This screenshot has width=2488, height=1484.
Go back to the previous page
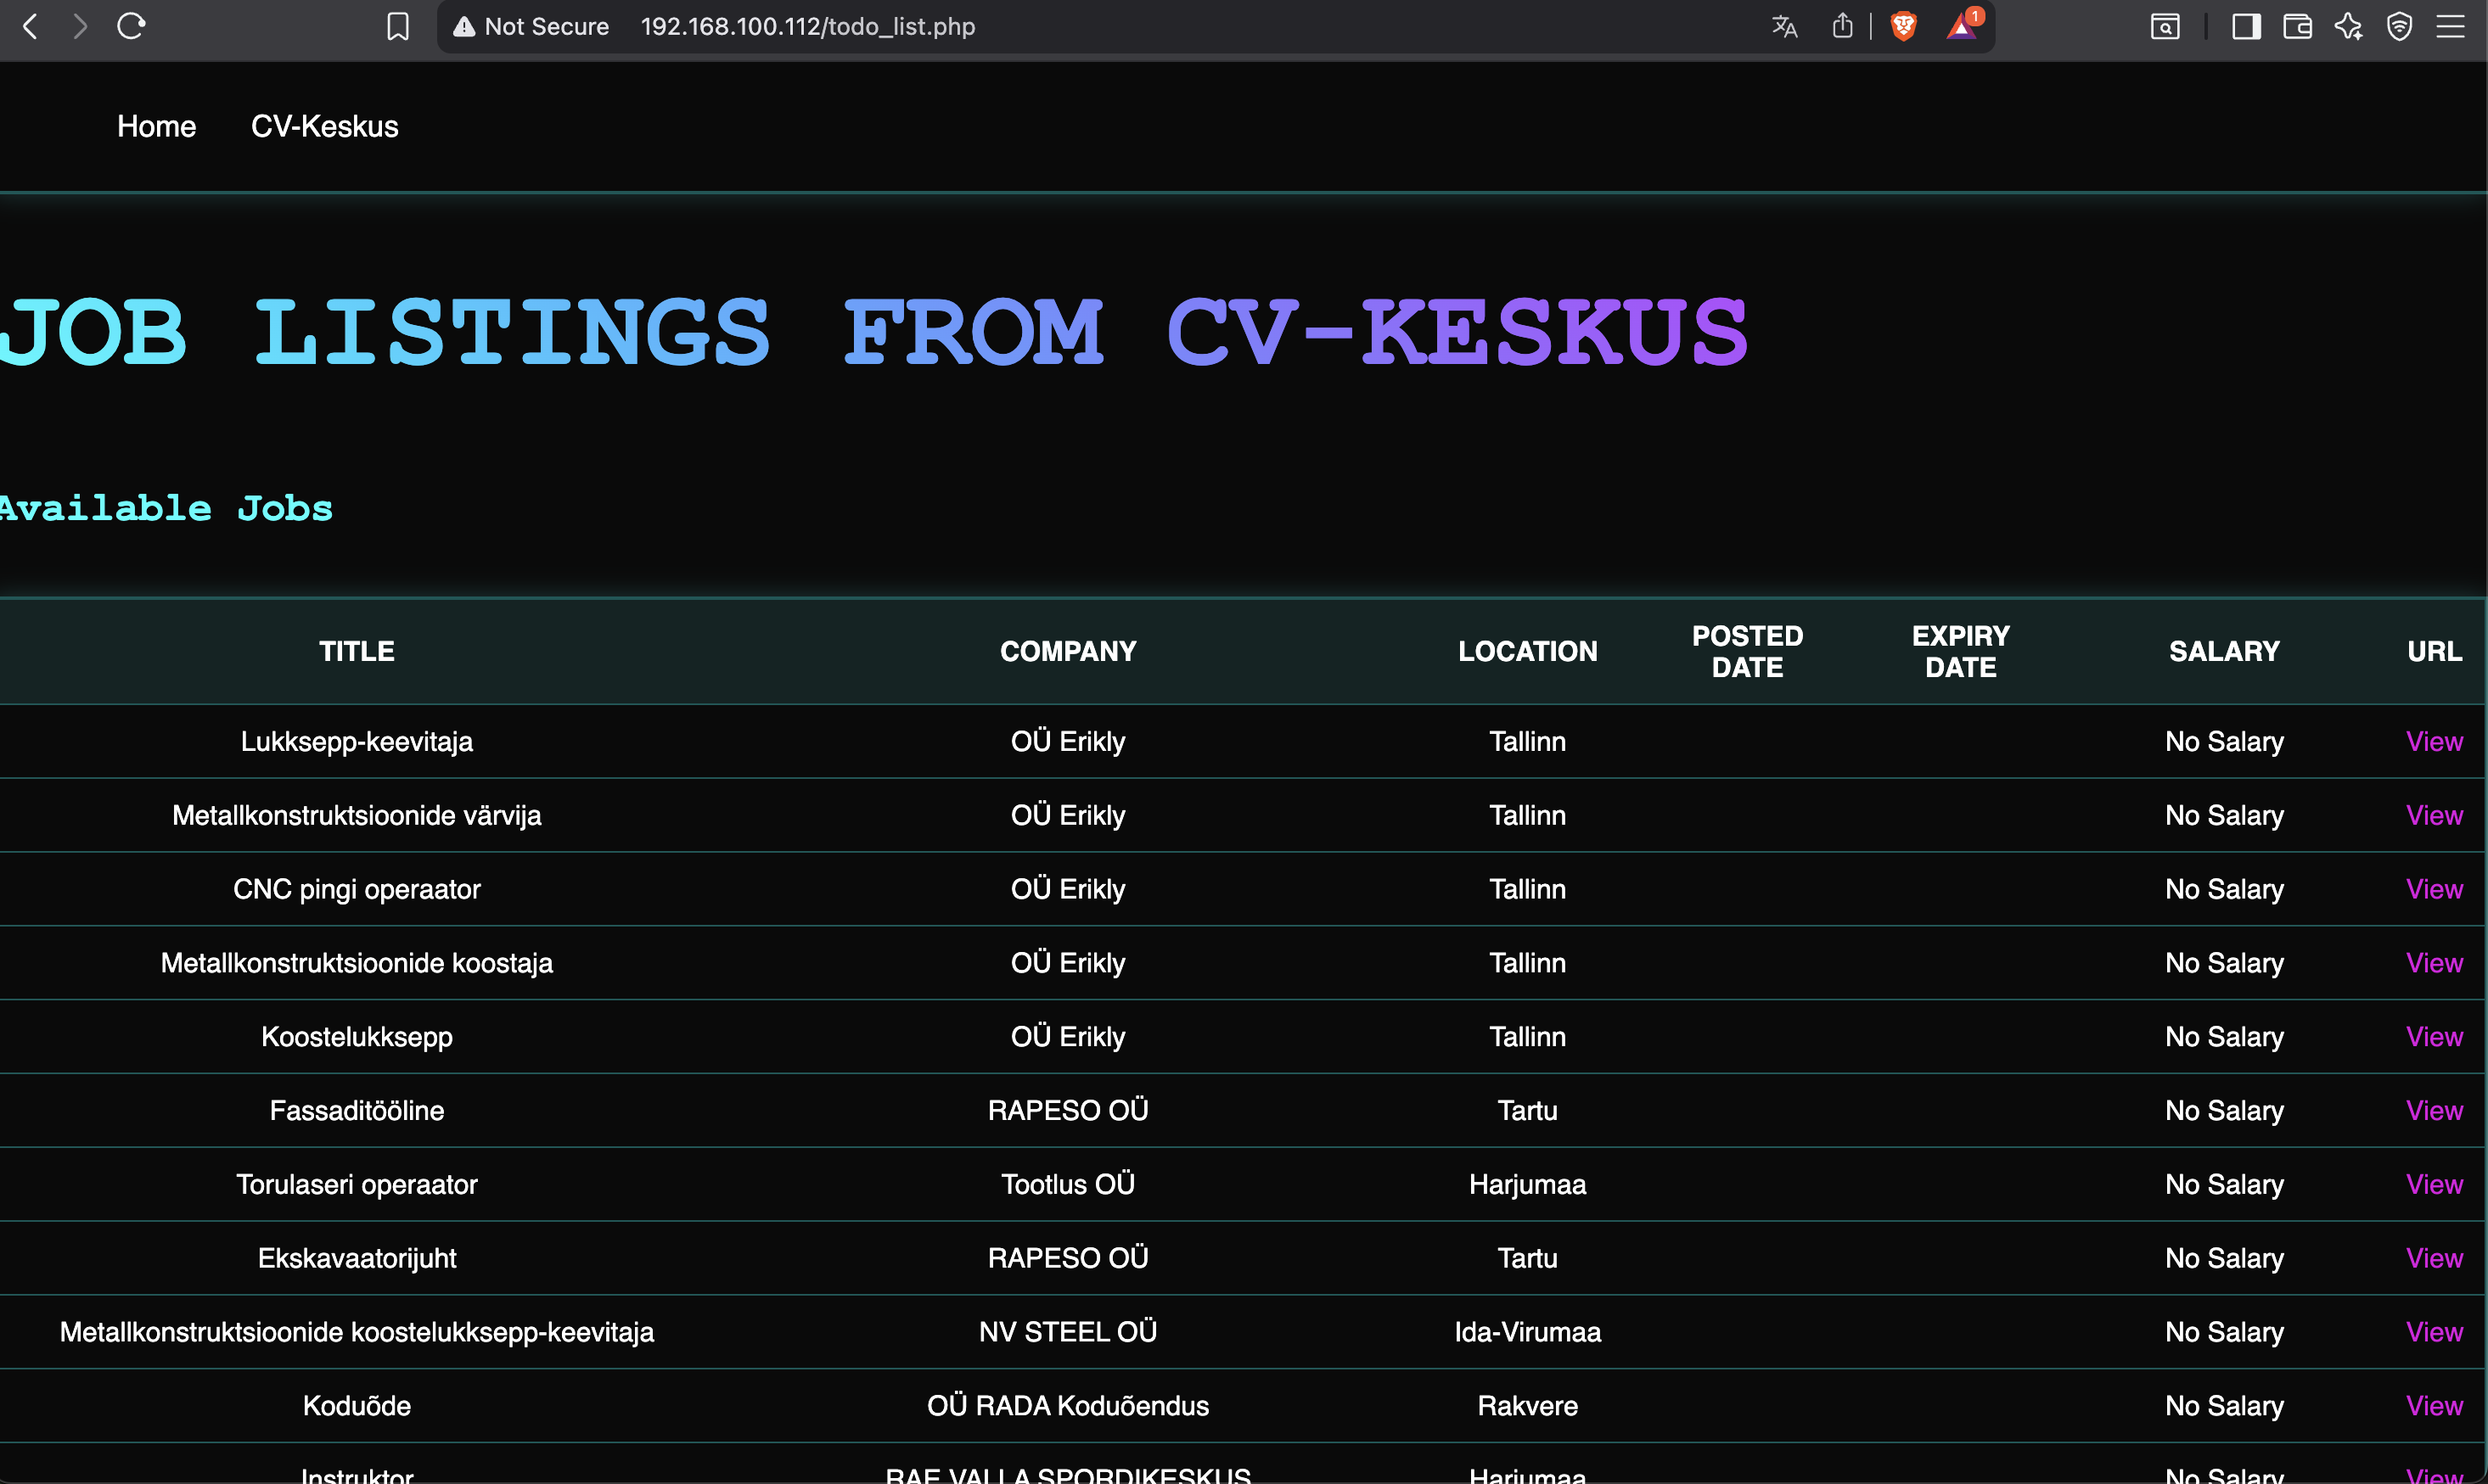point(30,26)
